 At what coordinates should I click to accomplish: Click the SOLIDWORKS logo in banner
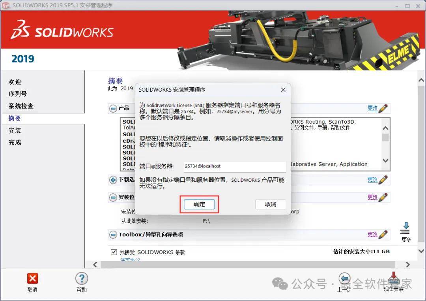coord(62,29)
